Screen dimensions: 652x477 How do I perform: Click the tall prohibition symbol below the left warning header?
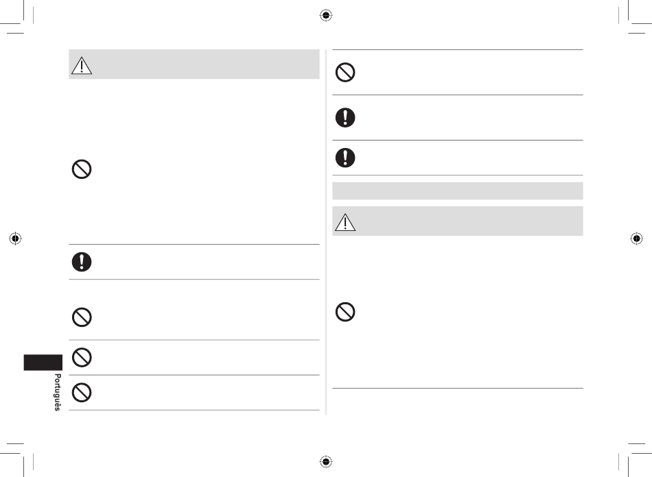tap(82, 169)
